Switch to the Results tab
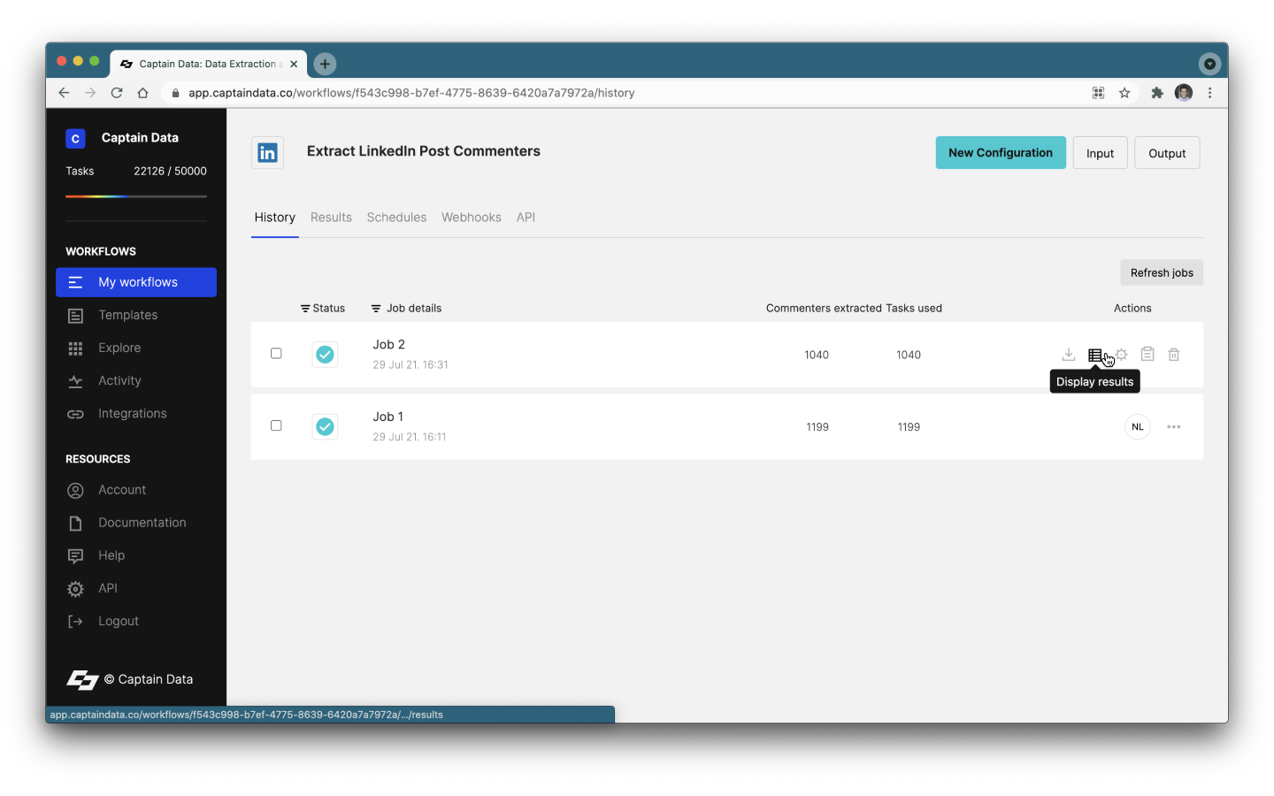Viewport: 1274px width, 796px height. click(331, 218)
